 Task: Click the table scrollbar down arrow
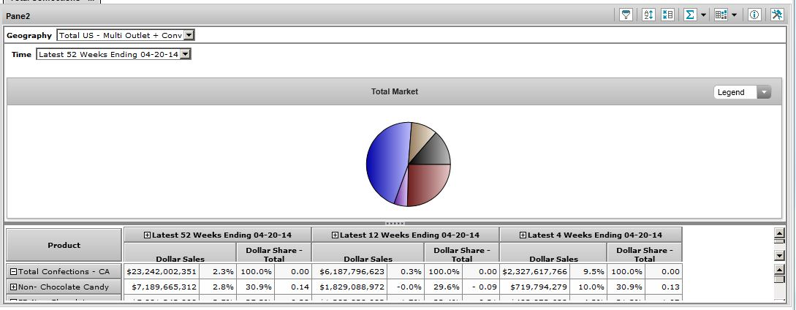(x=779, y=256)
